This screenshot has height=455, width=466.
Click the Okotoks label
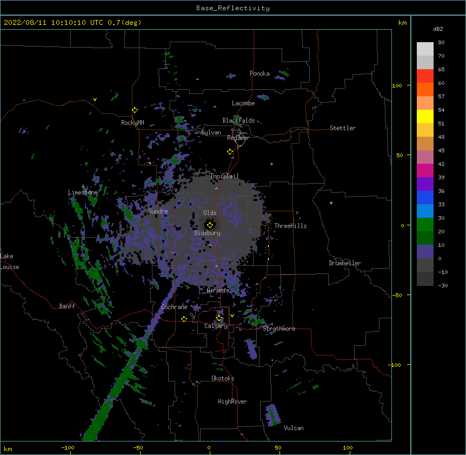click(223, 378)
